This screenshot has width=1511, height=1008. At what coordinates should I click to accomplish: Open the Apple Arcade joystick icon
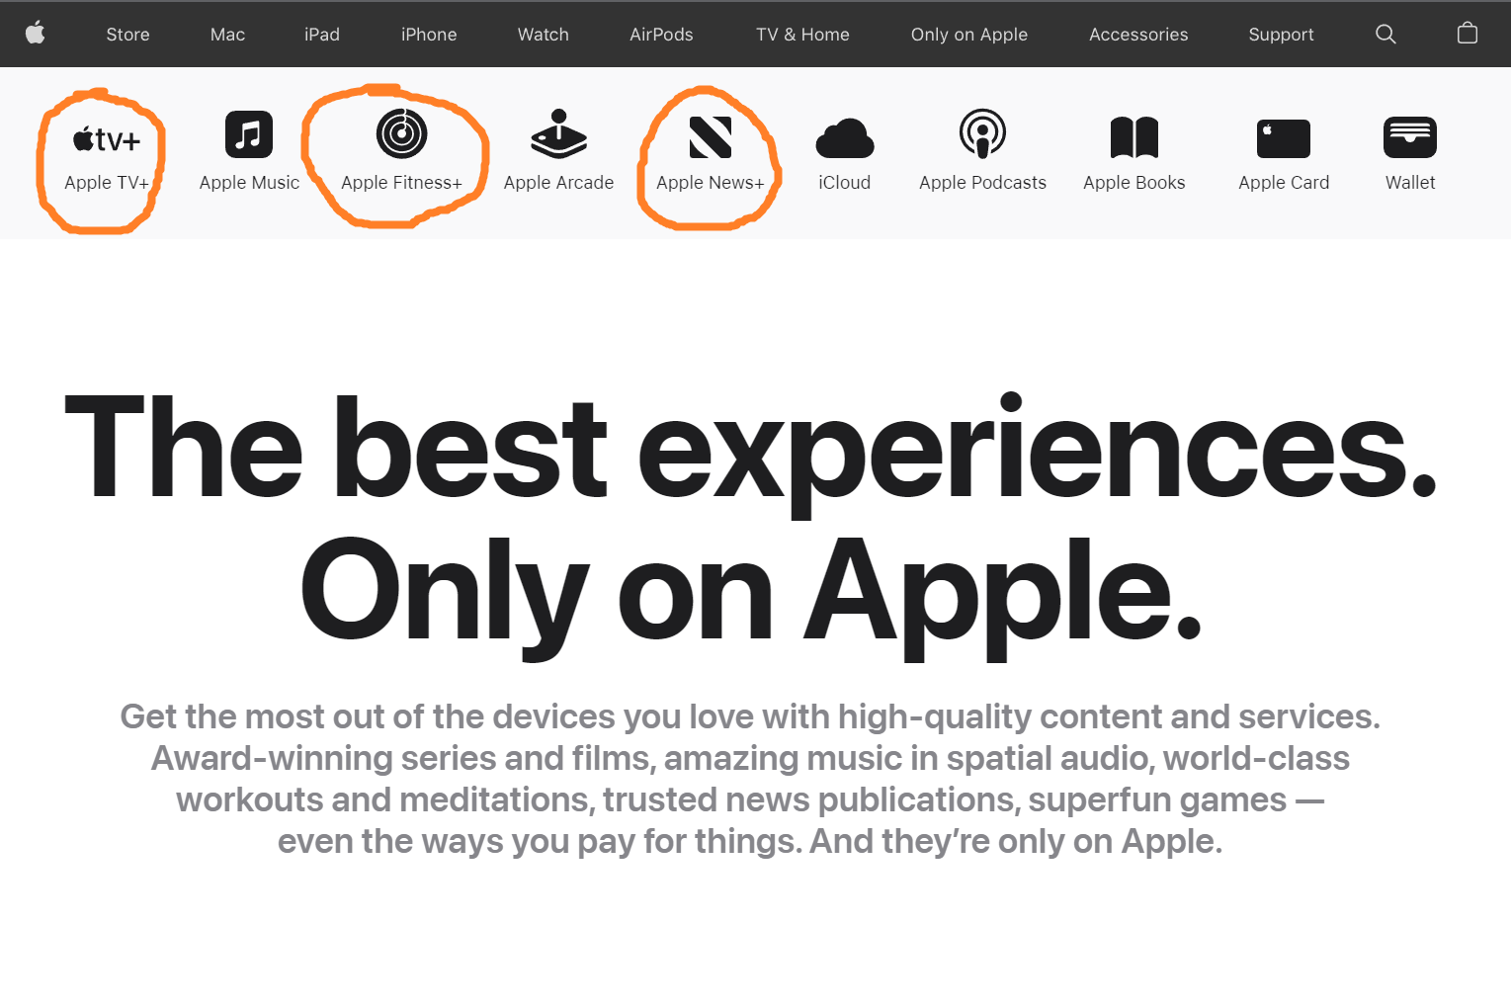point(558,134)
